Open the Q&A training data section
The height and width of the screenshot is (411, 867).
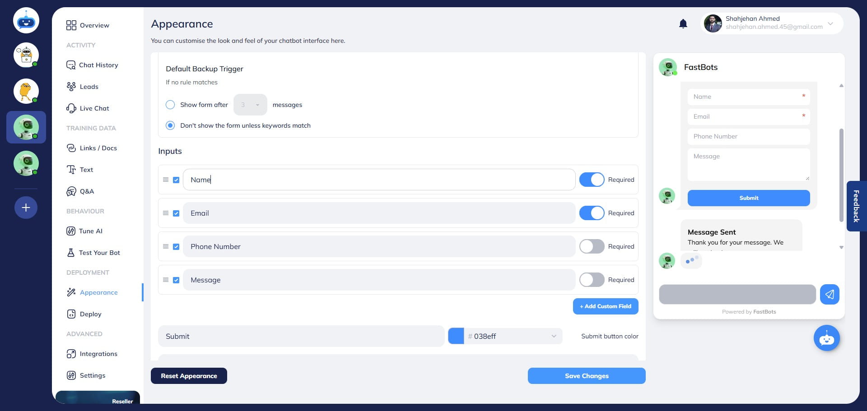pyautogui.click(x=71, y=191)
